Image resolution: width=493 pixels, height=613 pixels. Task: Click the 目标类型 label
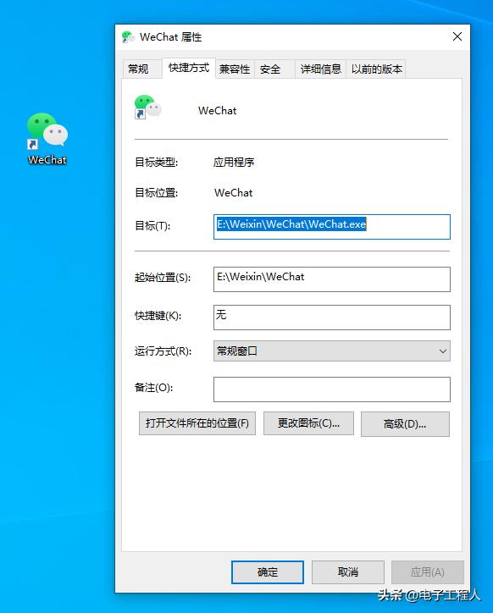coord(156,162)
